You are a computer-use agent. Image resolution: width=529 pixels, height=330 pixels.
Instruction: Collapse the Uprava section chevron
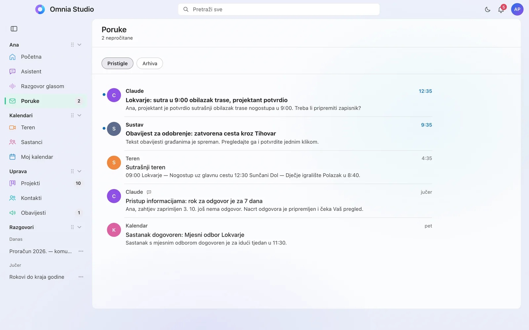coord(79,171)
